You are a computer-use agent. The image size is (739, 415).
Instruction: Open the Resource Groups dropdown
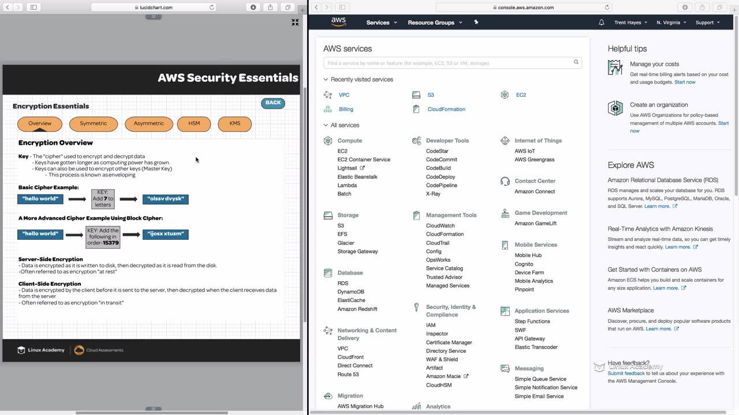435,22
